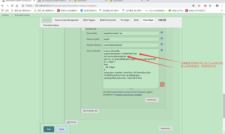Screen dimensions: 225x134
Task: Switch to the 构建设置 tab
Action: (162, 20)
